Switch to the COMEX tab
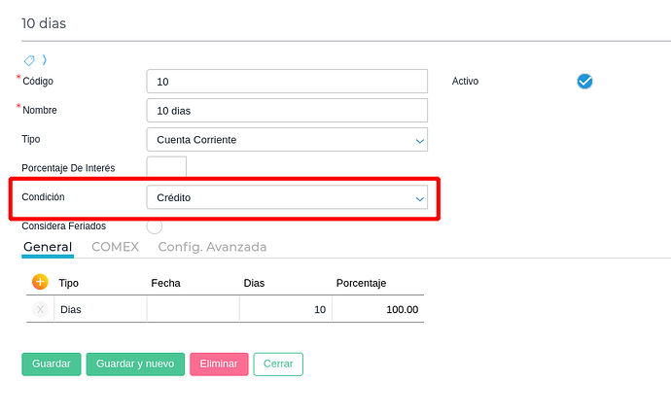This screenshot has width=671, height=416. point(115,247)
